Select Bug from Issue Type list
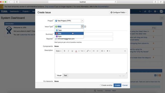Screen dimensions: 165x93 (69, 33)
